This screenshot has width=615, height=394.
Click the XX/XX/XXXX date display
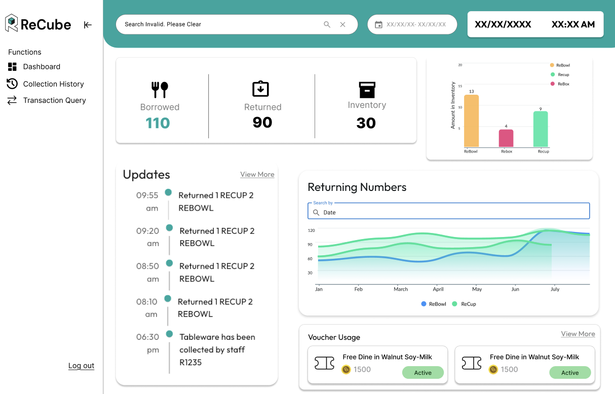[503, 24]
